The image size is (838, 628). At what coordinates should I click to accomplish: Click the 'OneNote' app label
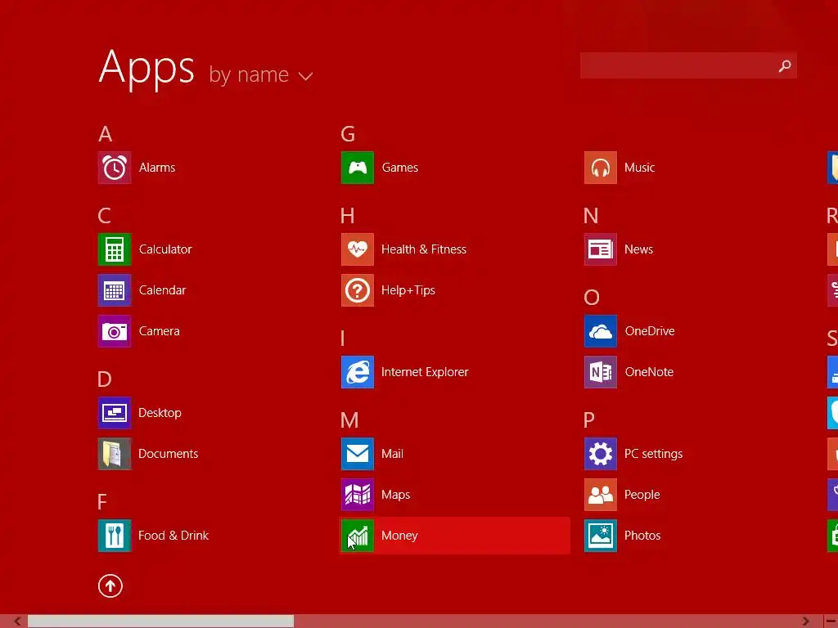click(x=649, y=372)
